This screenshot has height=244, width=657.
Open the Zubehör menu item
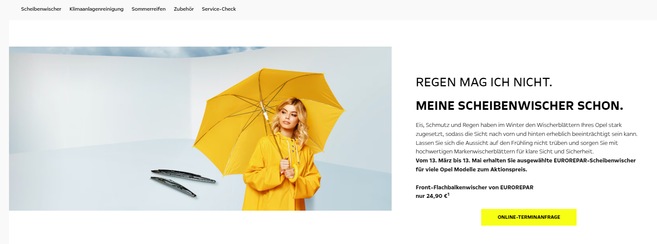(183, 9)
